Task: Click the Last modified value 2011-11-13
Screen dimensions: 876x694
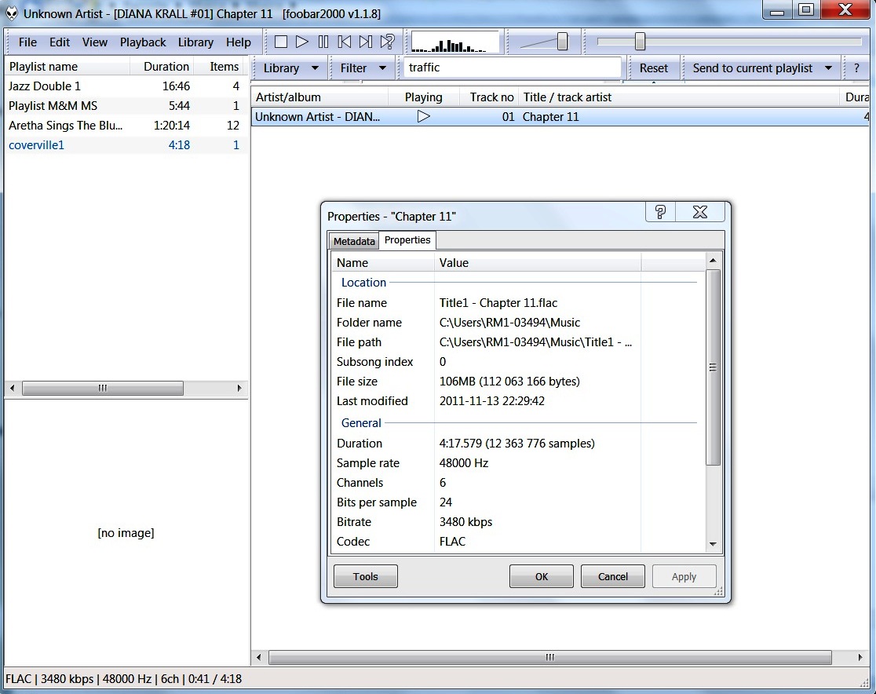Action: coord(491,400)
